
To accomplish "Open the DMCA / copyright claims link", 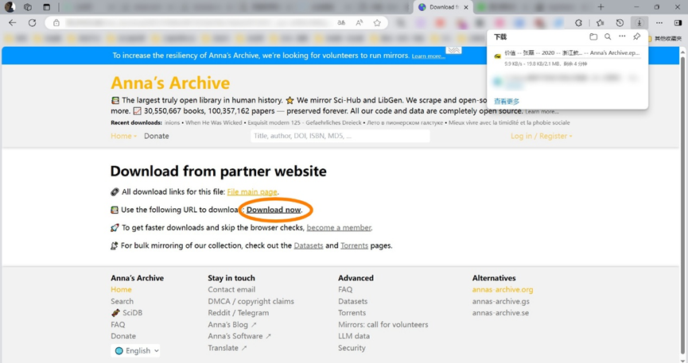I will [x=251, y=301].
